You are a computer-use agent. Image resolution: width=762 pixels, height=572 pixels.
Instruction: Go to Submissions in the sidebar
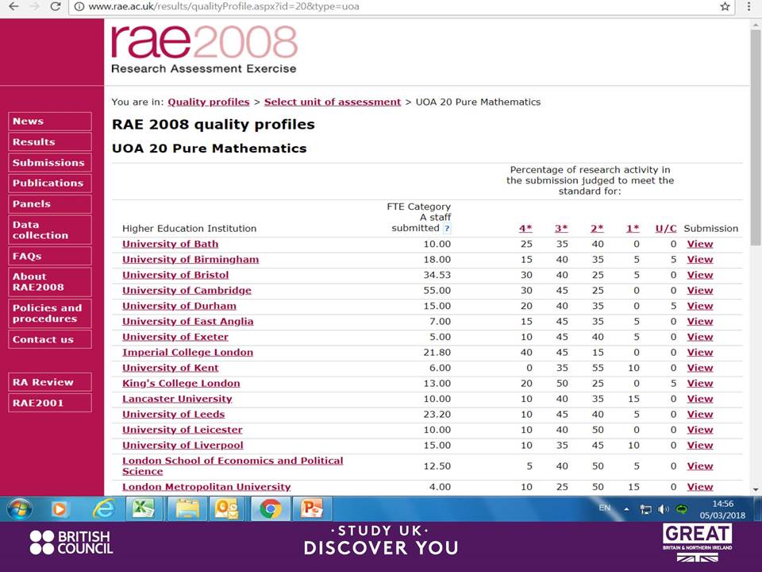pos(49,163)
